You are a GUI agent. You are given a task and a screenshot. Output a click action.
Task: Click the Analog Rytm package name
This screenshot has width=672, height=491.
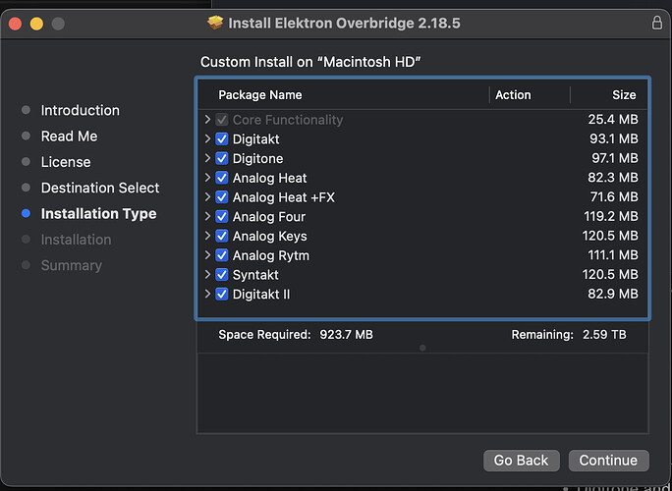click(x=270, y=255)
